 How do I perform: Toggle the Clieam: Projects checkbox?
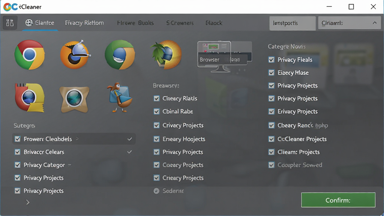tap(271, 152)
